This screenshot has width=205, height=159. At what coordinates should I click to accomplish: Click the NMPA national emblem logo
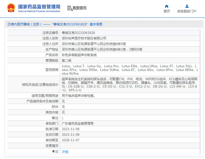(11, 8)
